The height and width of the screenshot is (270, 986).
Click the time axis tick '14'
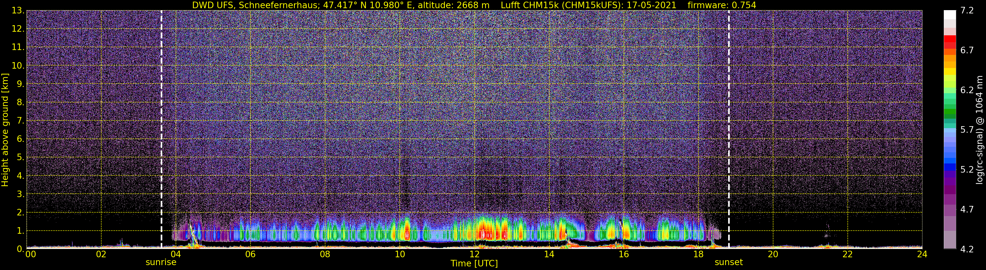tap(549, 255)
